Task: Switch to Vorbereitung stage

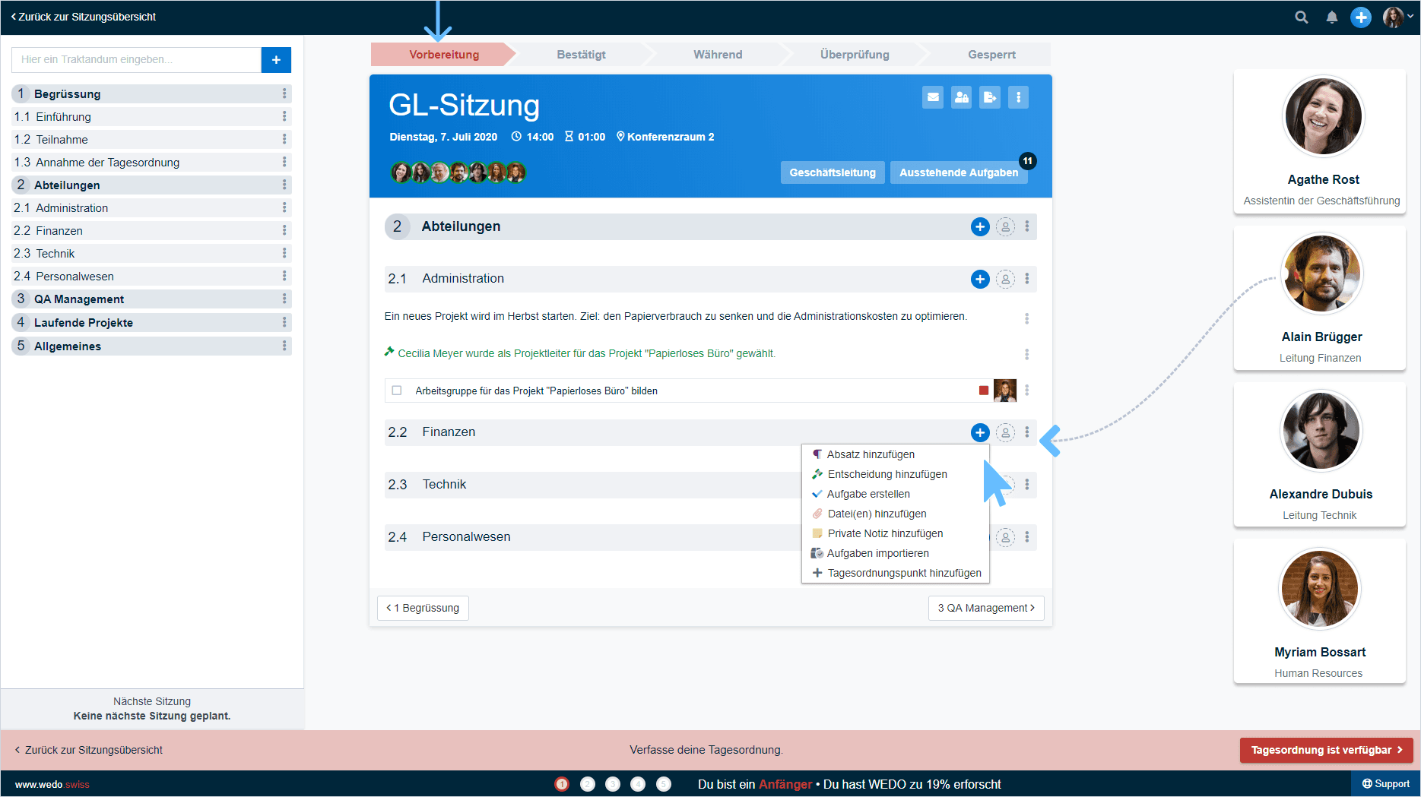Action: pyautogui.click(x=444, y=55)
